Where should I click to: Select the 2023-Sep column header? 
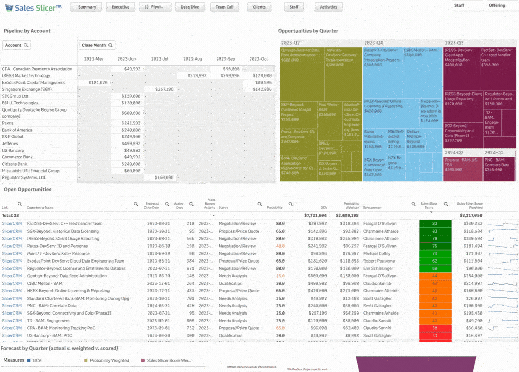click(x=225, y=59)
